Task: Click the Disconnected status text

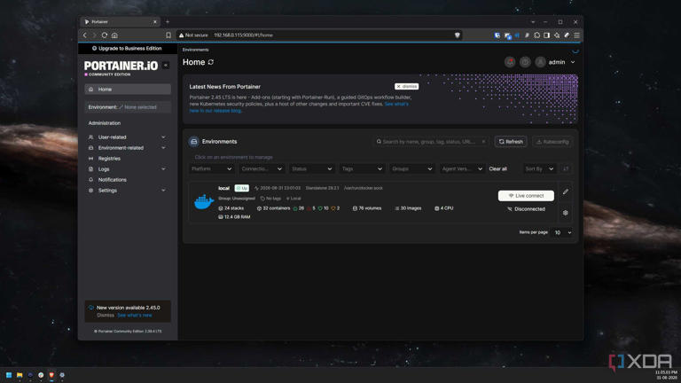Action: coord(529,209)
